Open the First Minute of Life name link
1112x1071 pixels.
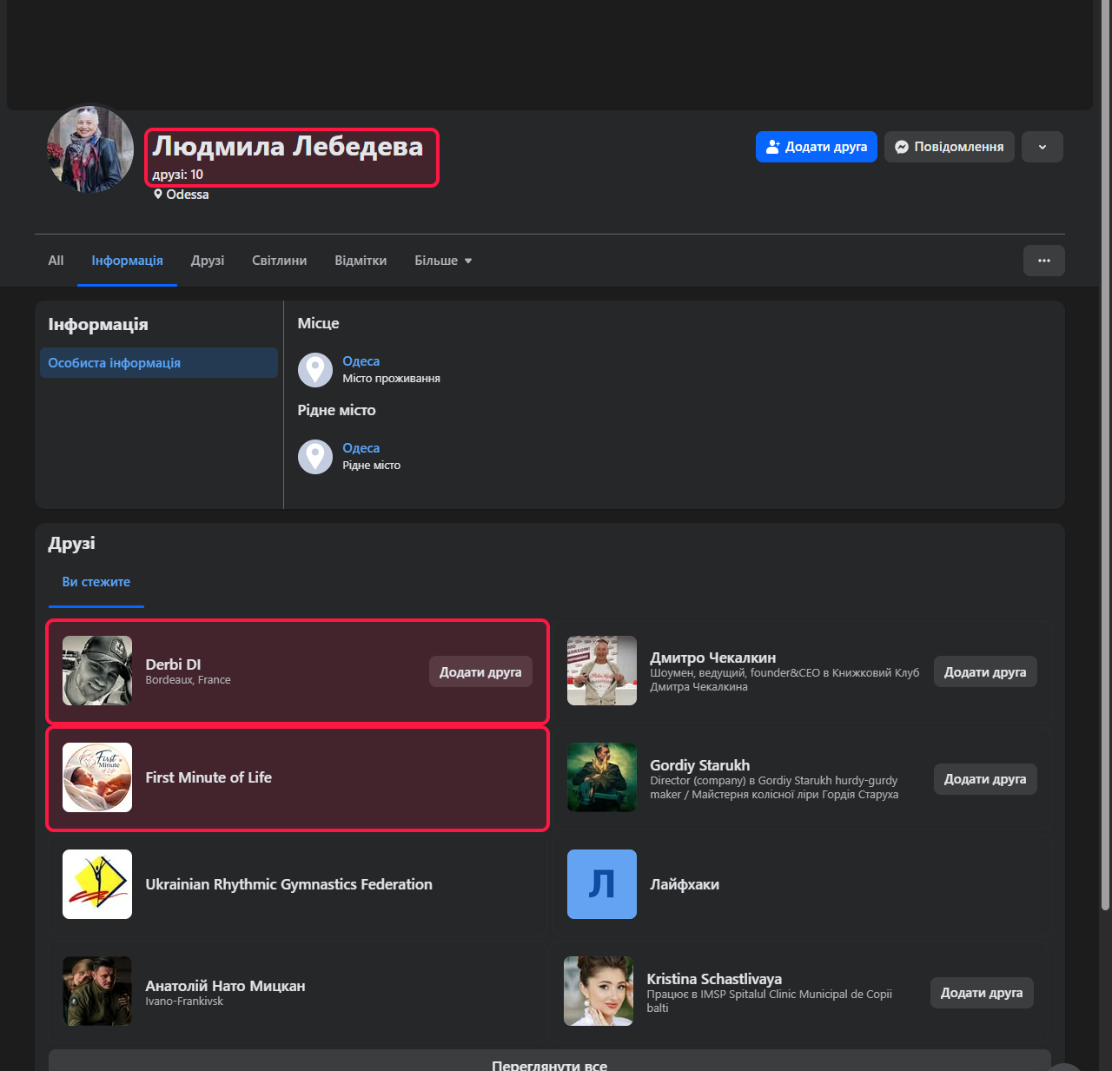click(208, 777)
